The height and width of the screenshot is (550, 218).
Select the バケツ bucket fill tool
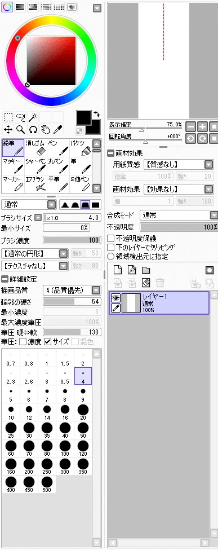[x=80, y=148]
